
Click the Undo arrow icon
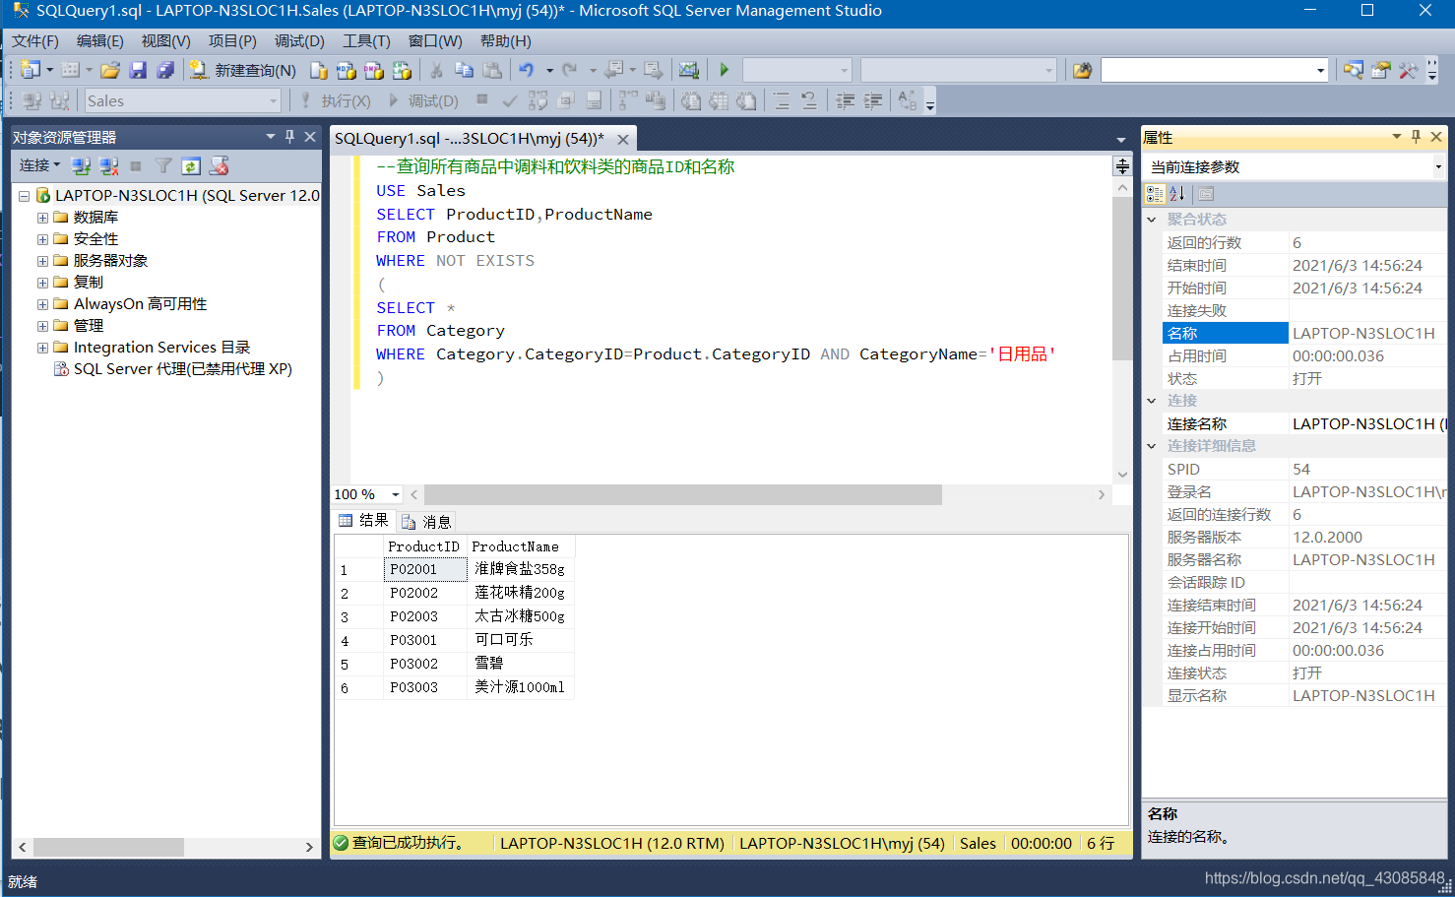point(527,70)
